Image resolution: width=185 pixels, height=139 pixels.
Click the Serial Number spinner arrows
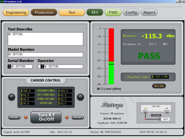click(x=9, y=66)
